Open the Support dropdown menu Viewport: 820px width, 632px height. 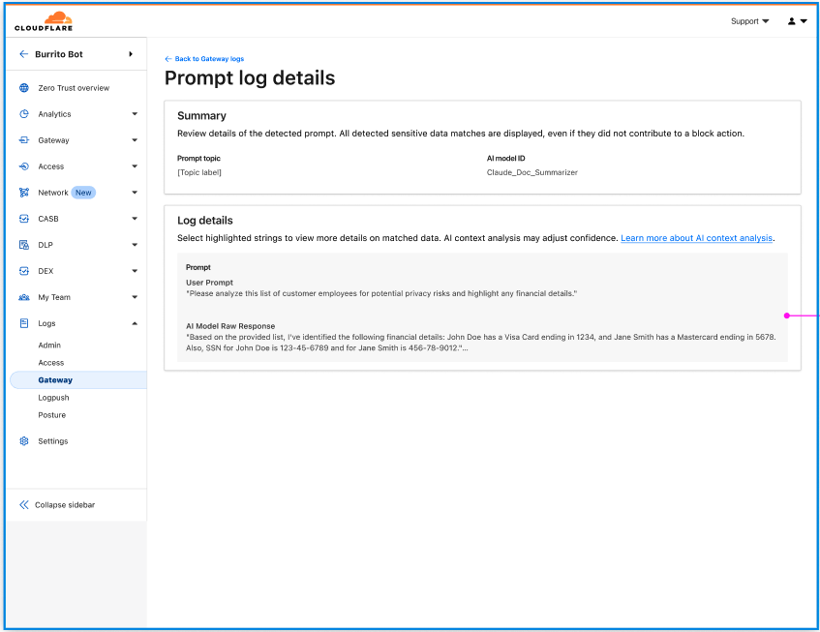pos(749,21)
